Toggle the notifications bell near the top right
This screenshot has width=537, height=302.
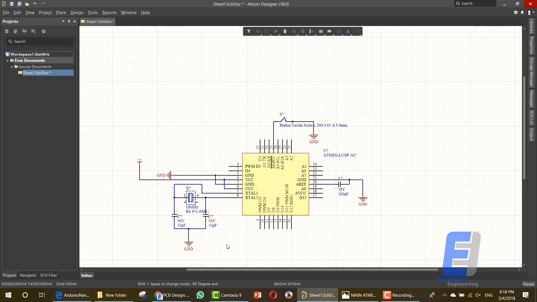click(x=523, y=12)
